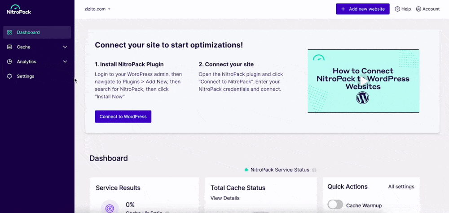Image resolution: width=449 pixels, height=213 pixels.
Task: Click the info icon beside NitroPack Service Status
Action: click(314, 170)
